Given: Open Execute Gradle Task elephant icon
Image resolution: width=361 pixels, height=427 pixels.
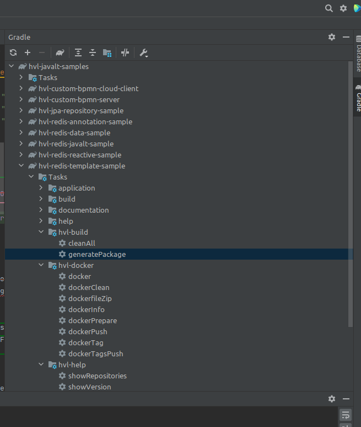Looking at the screenshot, I should pos(60,52).
